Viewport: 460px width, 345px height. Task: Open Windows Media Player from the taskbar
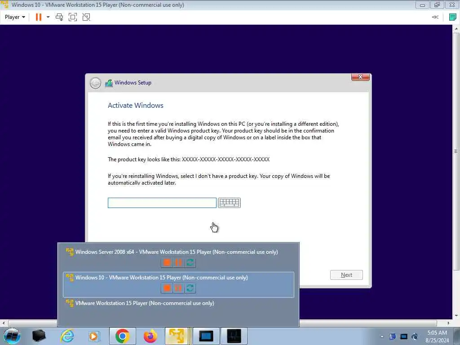point(94,336)
